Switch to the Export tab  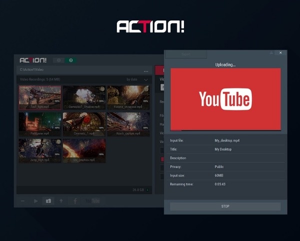[x=186, y=54]
